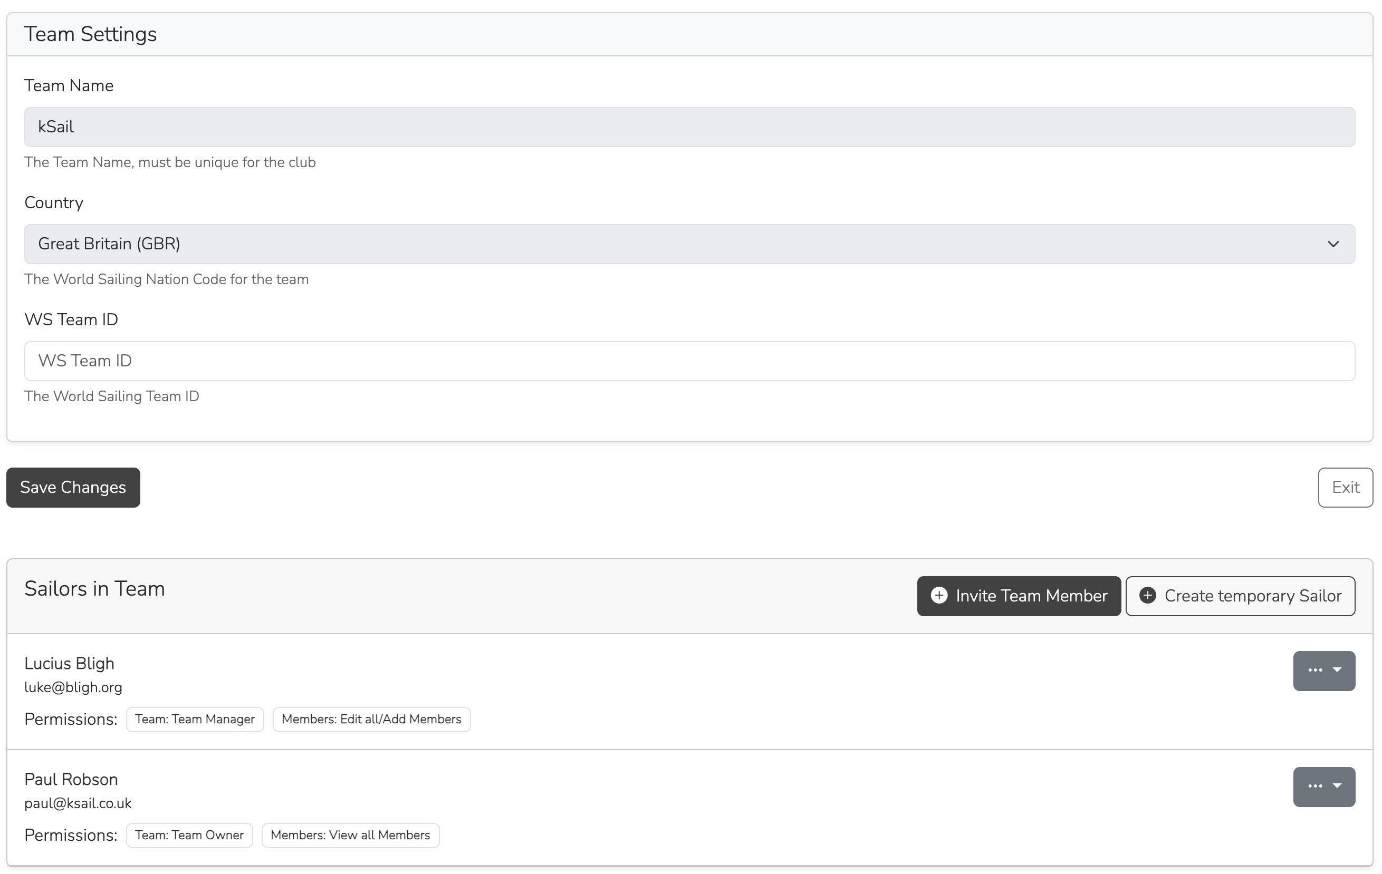
Task: Select the Paul Robson sailor name
Action: click(71, 779)
